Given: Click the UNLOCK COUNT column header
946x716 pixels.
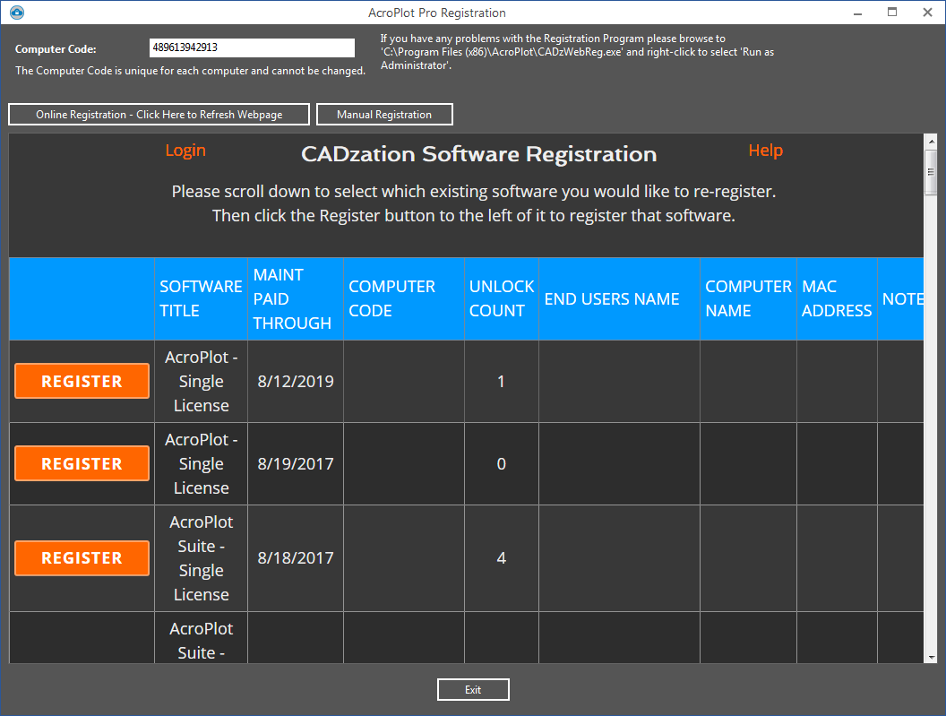Looking at the screenshot, I should [502, 298].
